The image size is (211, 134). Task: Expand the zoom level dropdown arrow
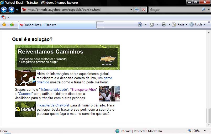pyautogui.click(x=204, y=131)
